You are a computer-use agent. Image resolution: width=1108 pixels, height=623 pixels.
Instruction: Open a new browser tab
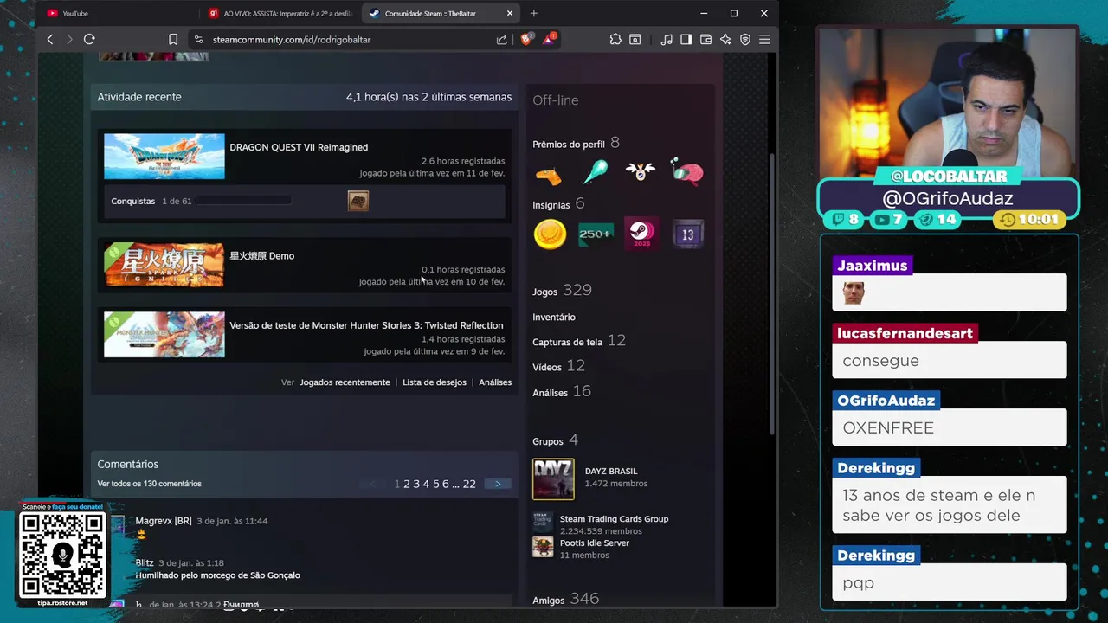coord(533,13)
